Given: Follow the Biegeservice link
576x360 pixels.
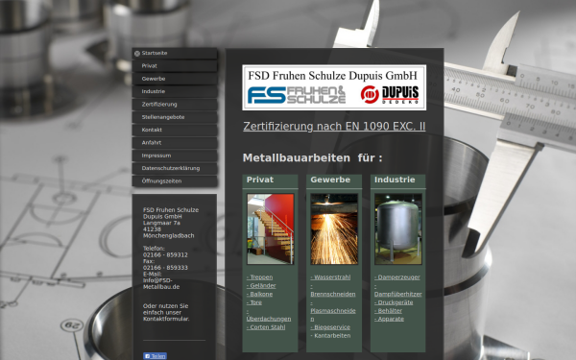Looking at the screenshot, I should [x=330, y=327].
